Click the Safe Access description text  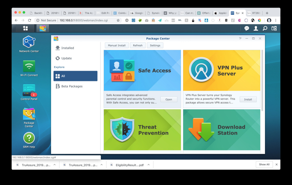(131, 99)
